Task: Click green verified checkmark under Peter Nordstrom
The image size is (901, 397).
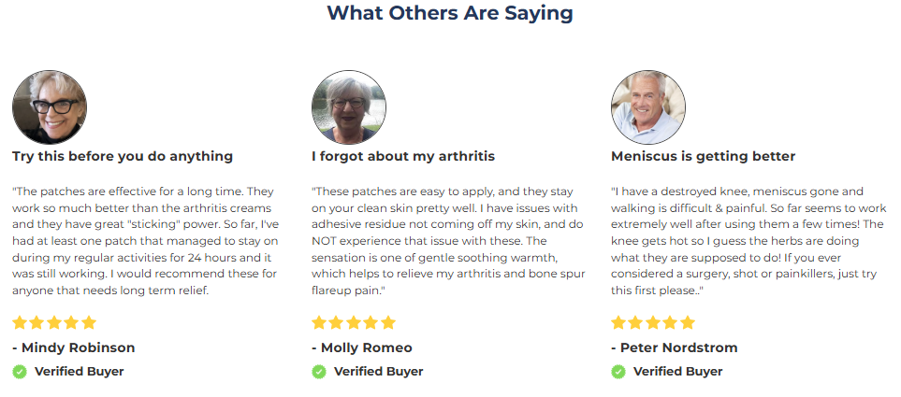Action: (618, 372)
